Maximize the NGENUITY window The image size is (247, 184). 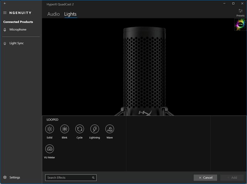233,3
